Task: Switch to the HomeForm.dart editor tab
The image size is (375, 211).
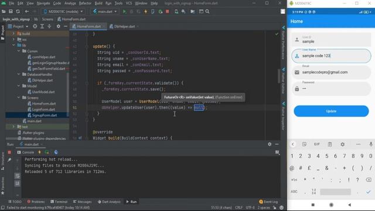Action: tap(88, 26)
